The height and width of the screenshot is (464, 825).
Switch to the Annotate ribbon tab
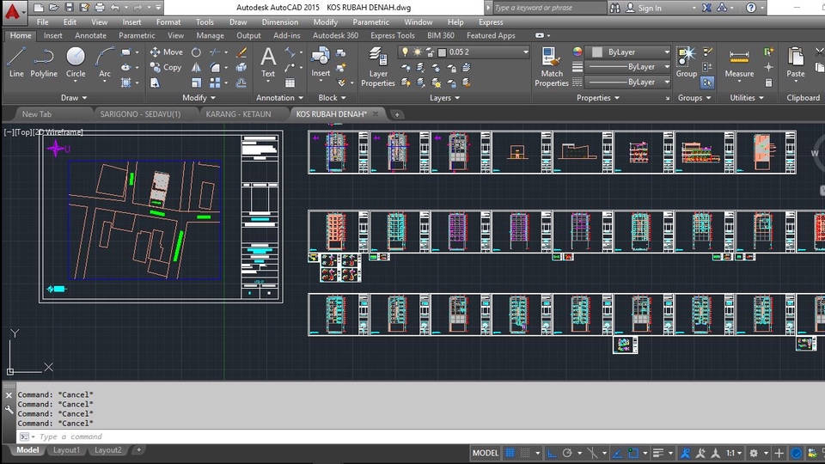pyautogui.click(x=90, y=35)
